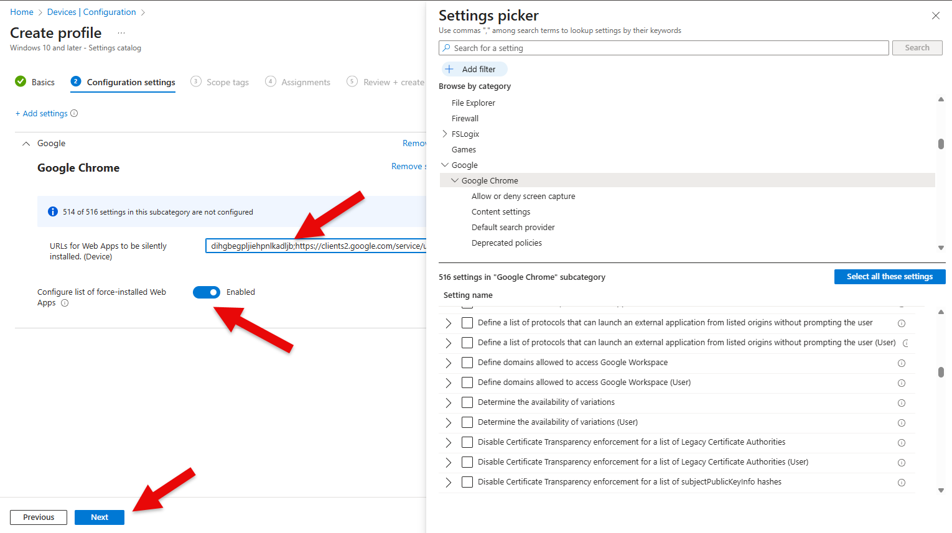Check Define a list of protocols (User) checkbox
The width and height of the screenshot is (952, 533).
click(467, 343)
